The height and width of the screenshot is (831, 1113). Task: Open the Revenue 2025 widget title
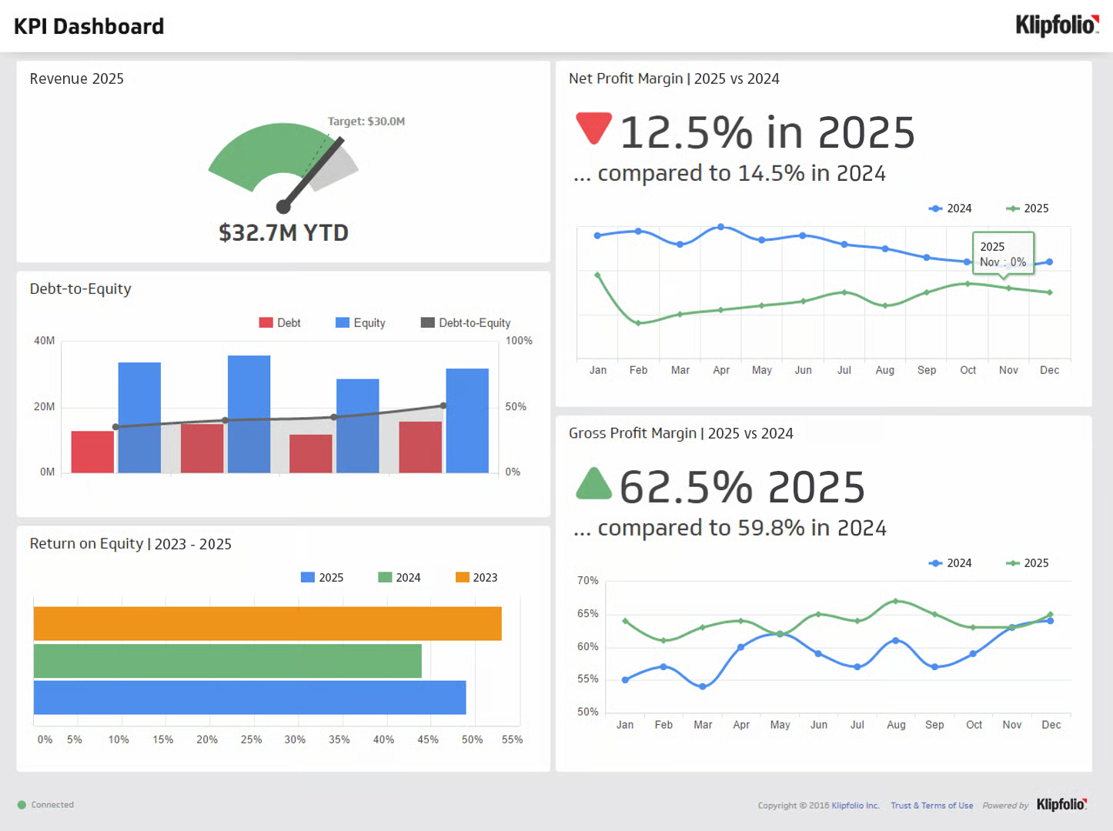[76, 78]
